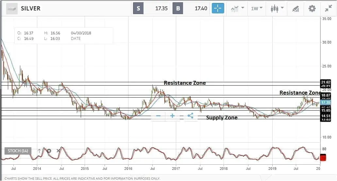Click the B buy button
Image resolution: width=337 pixels, height=181 pixels.
click(x=178, y=9)
